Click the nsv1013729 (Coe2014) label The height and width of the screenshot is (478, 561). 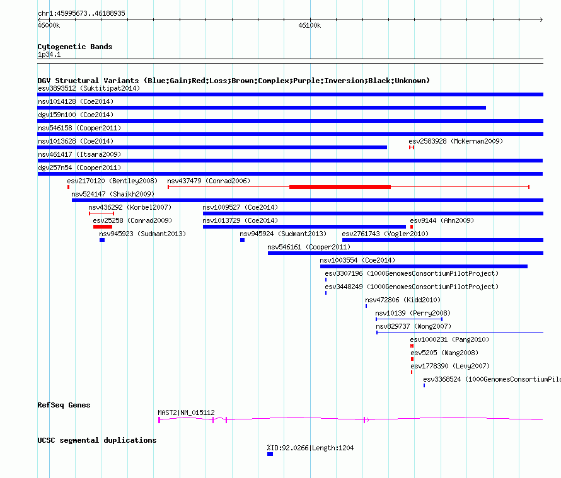click(x=240, y=220)
